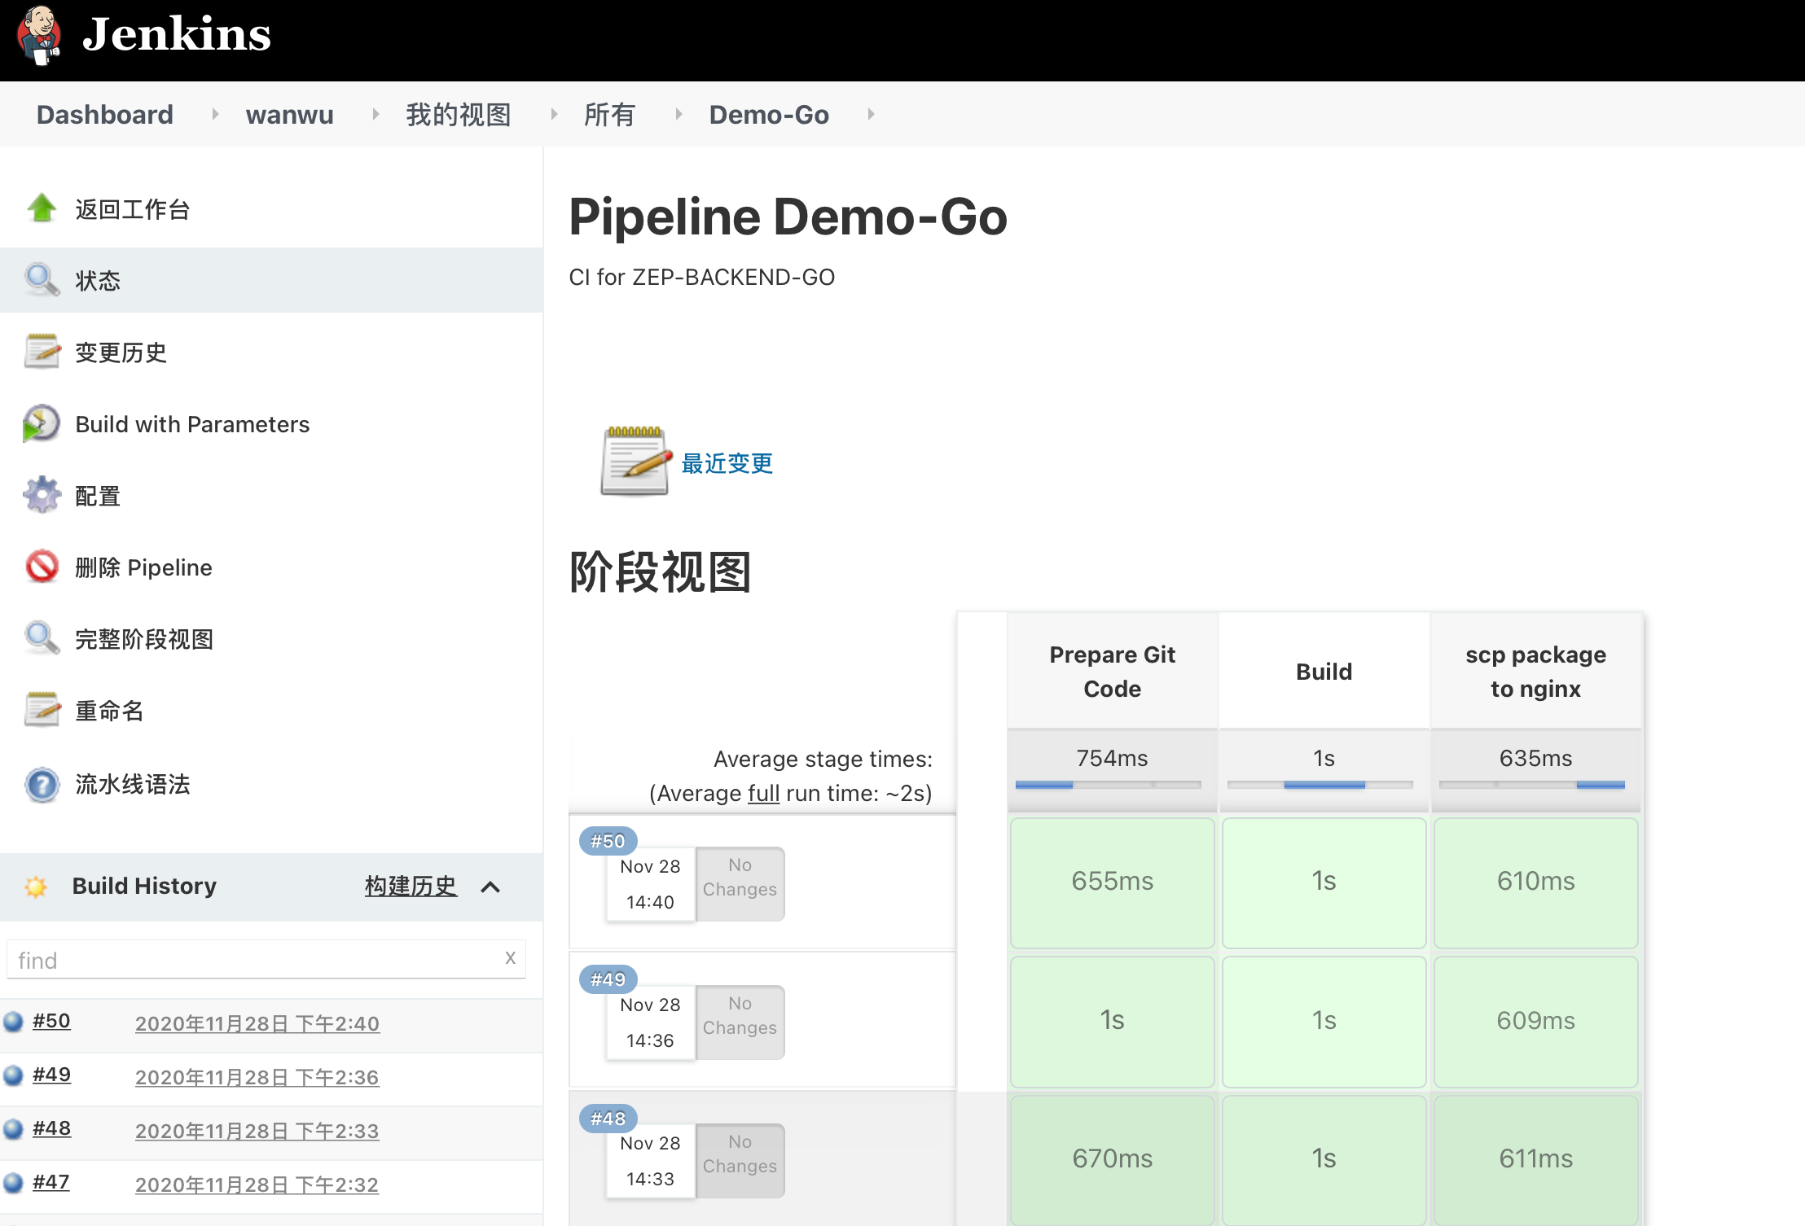
Task: Choose Build with Parameters in the sidebar
Action: pyautogui.click(x=192, y=424)
